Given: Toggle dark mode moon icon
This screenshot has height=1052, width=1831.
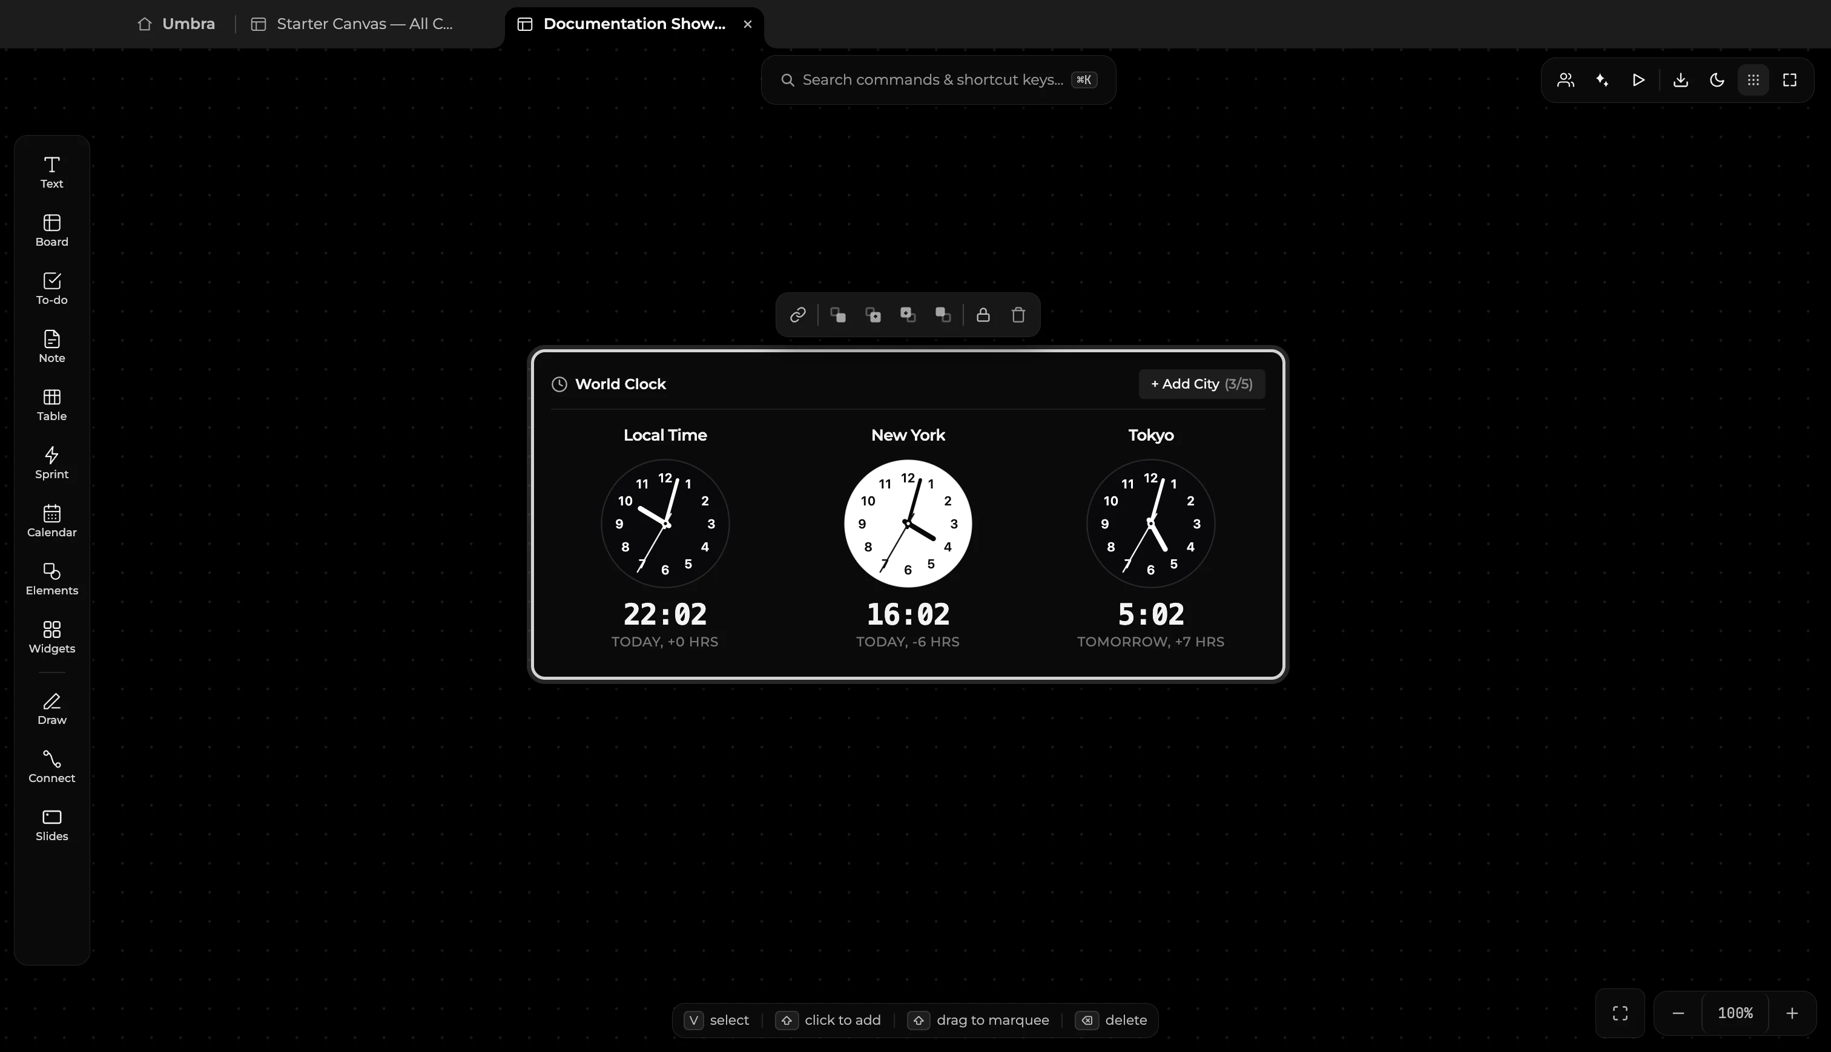Looking at the screenshot, I should click(1717, 79).
